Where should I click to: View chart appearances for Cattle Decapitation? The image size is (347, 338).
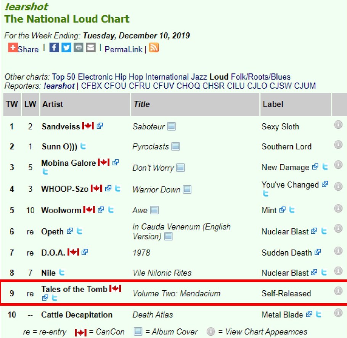338,313
